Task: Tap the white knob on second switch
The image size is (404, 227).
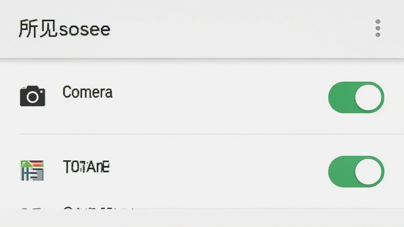Action: (x=368, y=172)
